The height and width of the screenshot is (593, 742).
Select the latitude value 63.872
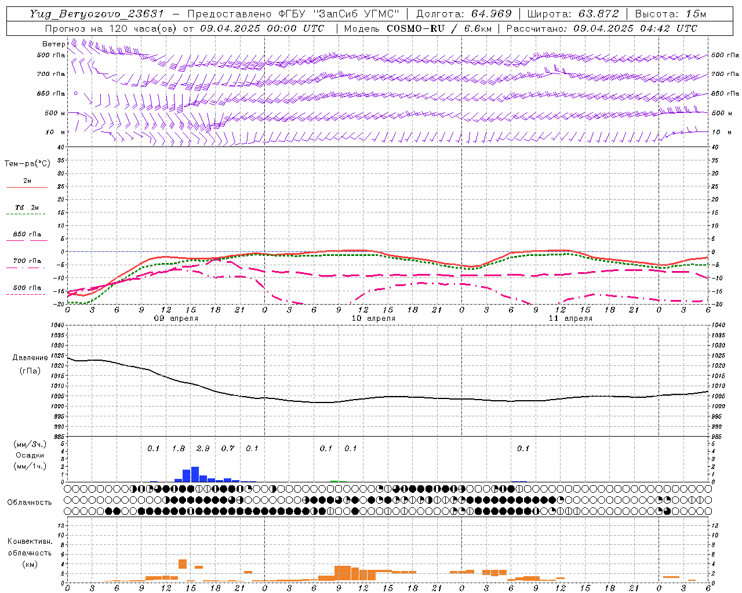[599, 14]
